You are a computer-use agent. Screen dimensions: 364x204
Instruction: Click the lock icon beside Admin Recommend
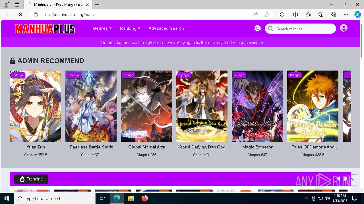coord(13,61)
